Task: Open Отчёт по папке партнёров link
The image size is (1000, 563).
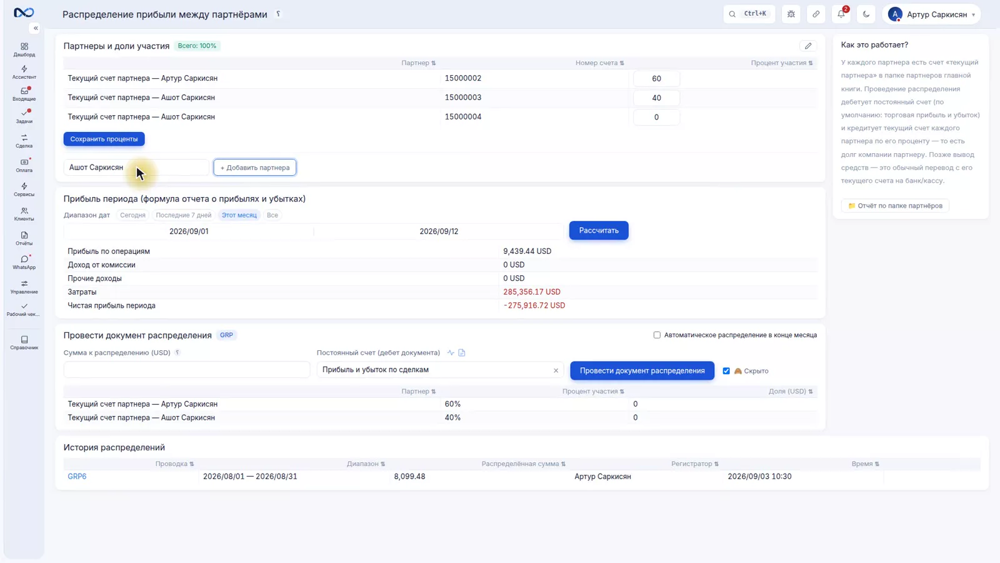Action: pos(895,206)
